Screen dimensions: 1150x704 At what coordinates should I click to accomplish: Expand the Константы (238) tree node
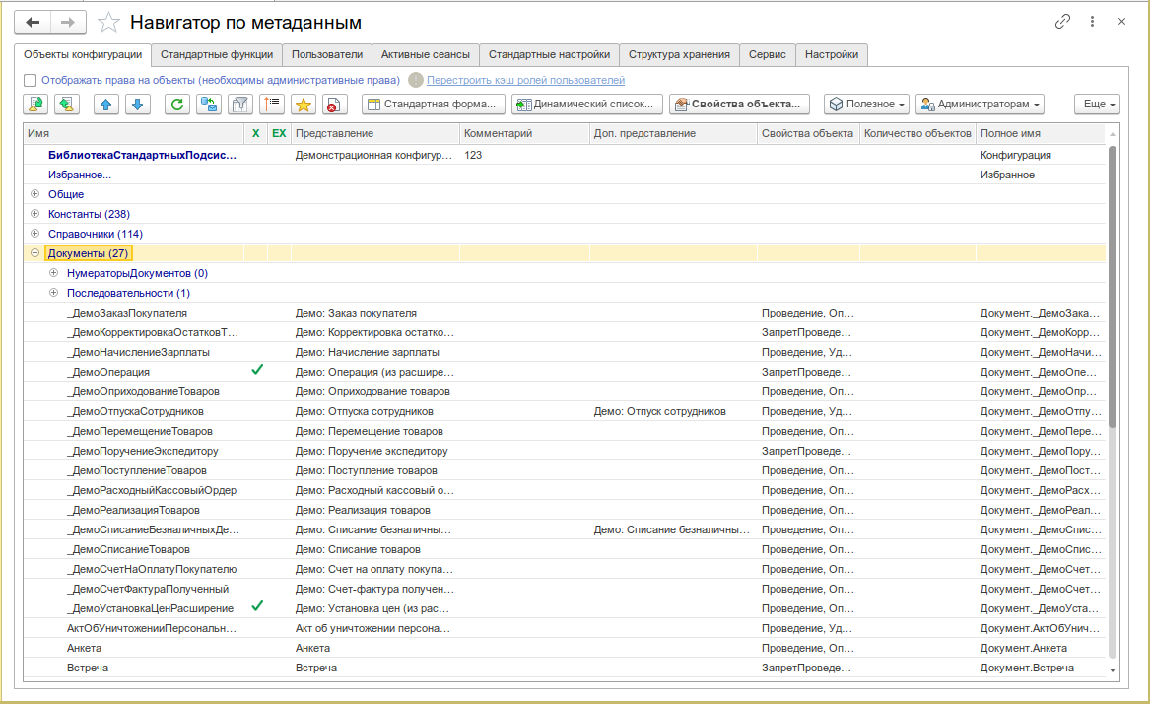(34, 214)
